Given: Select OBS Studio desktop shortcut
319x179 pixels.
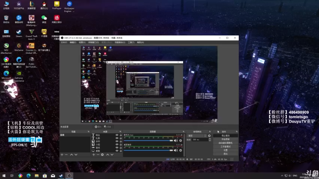Looking at the screenshot, I should (x=6, y=89).
